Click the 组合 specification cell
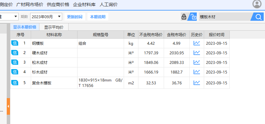 (x=101, y=43)
